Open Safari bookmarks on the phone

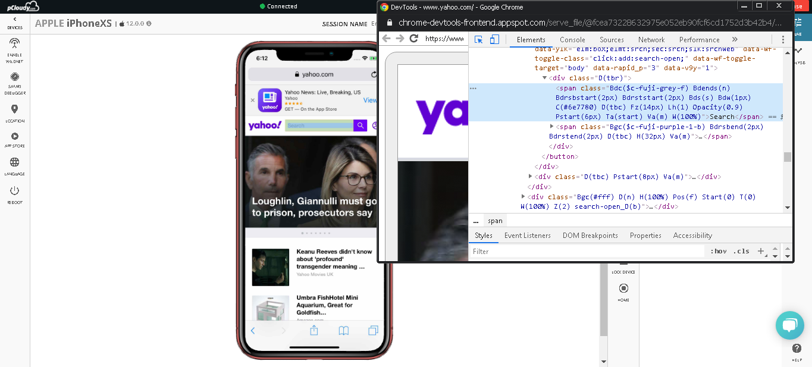(343, 331)
